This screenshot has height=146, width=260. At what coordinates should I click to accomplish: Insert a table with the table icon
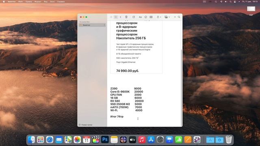pyautogui.click(x=151, y=17)
